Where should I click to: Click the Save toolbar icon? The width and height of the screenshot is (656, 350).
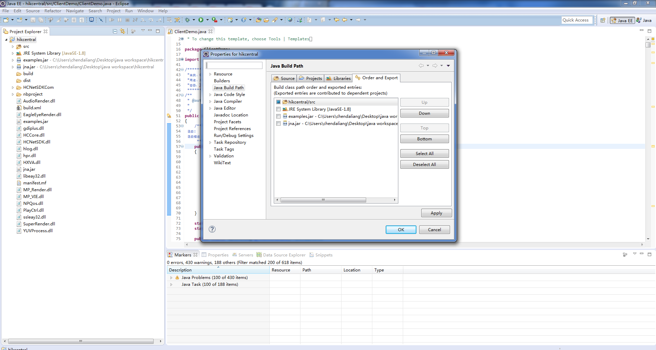tap(33, 20)
